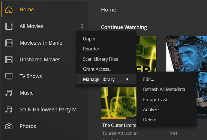Open the All Movies library
207x140 pixels.
click(31, 26)
